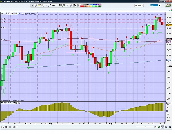175x134 pixels.
Task: Click the Price panel label
Action: pyautogui.click(x=2, y=13)
